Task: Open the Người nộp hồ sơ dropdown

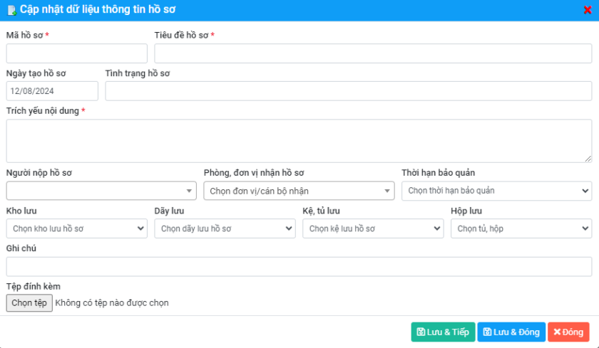Action: click(101, 191)
